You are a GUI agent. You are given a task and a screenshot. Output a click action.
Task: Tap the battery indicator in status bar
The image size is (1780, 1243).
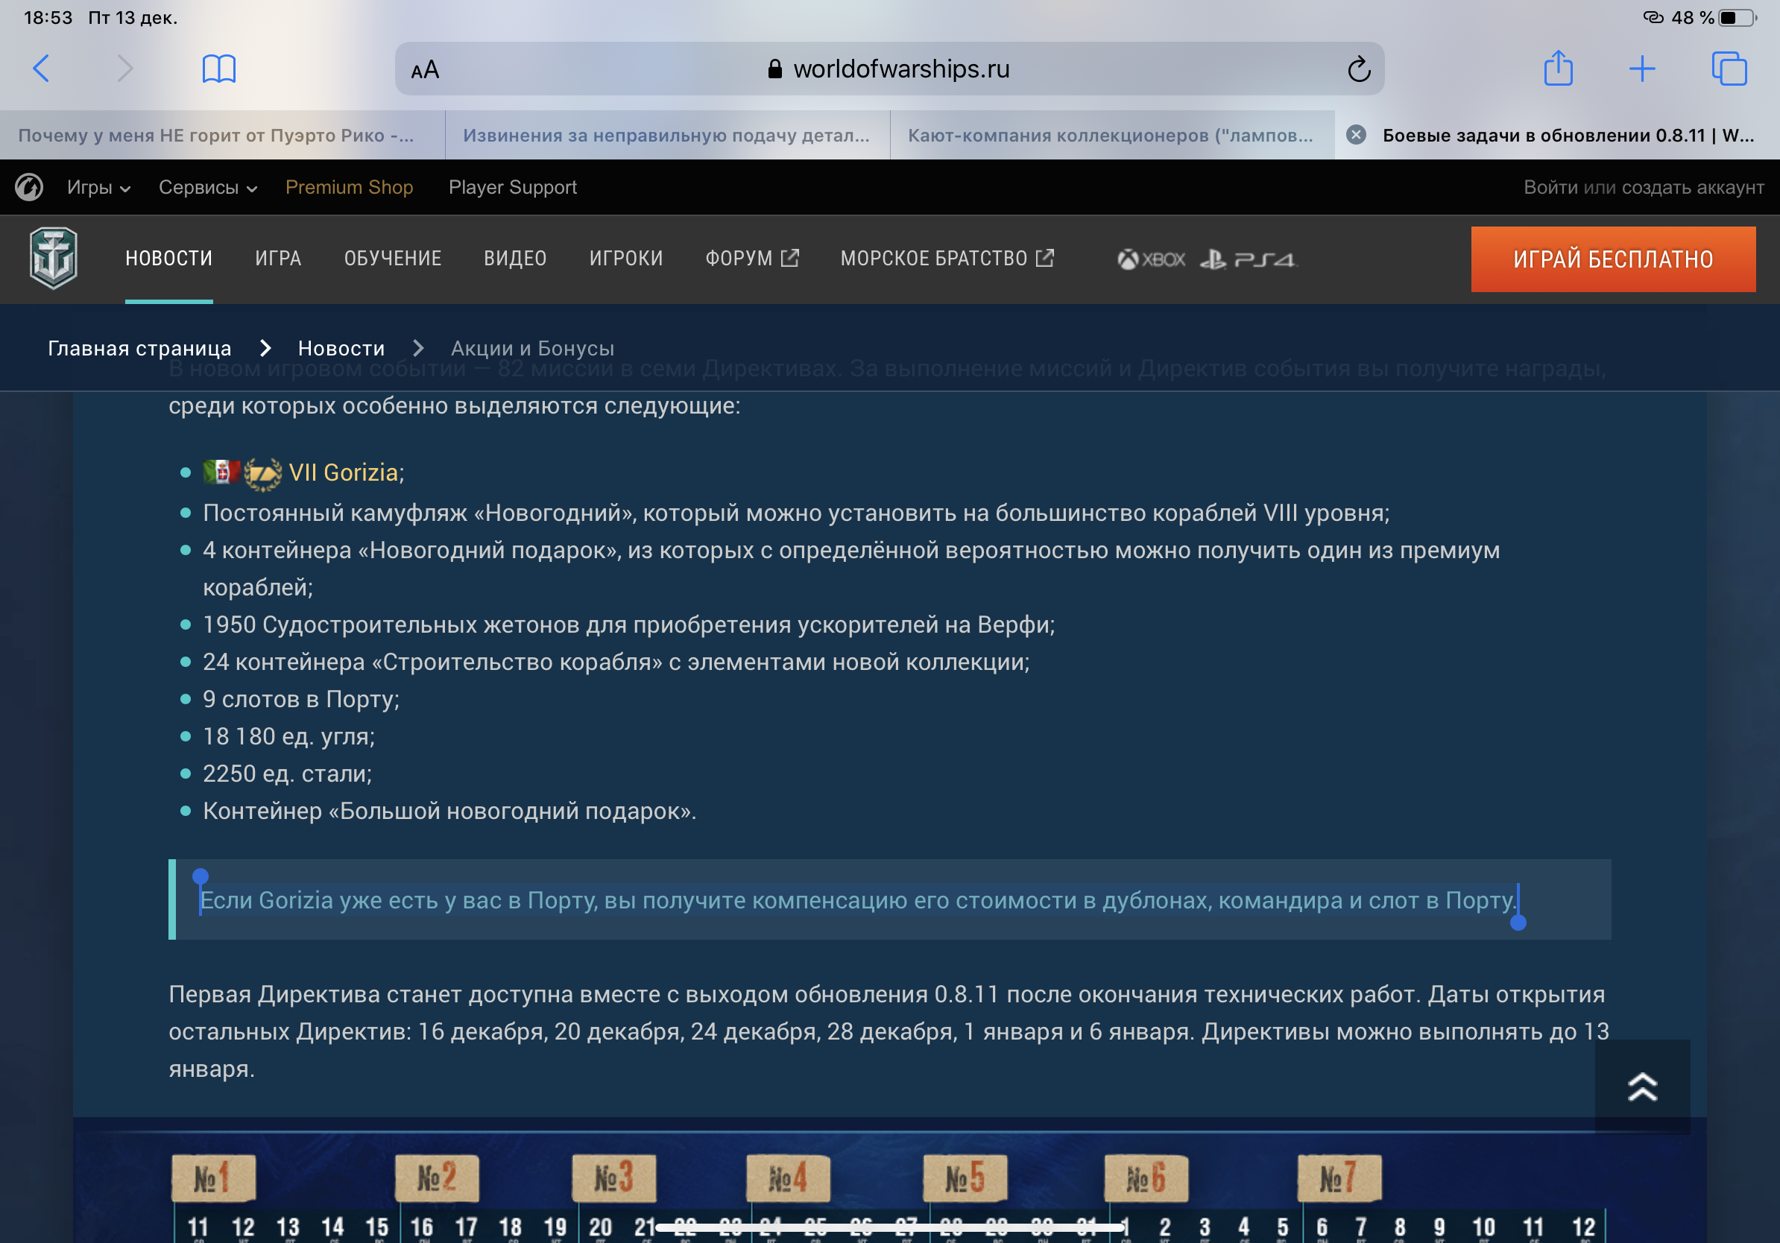[1738, 17]
